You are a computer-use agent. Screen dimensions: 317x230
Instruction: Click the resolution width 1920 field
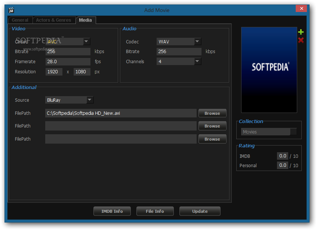(x=54, y=71)
